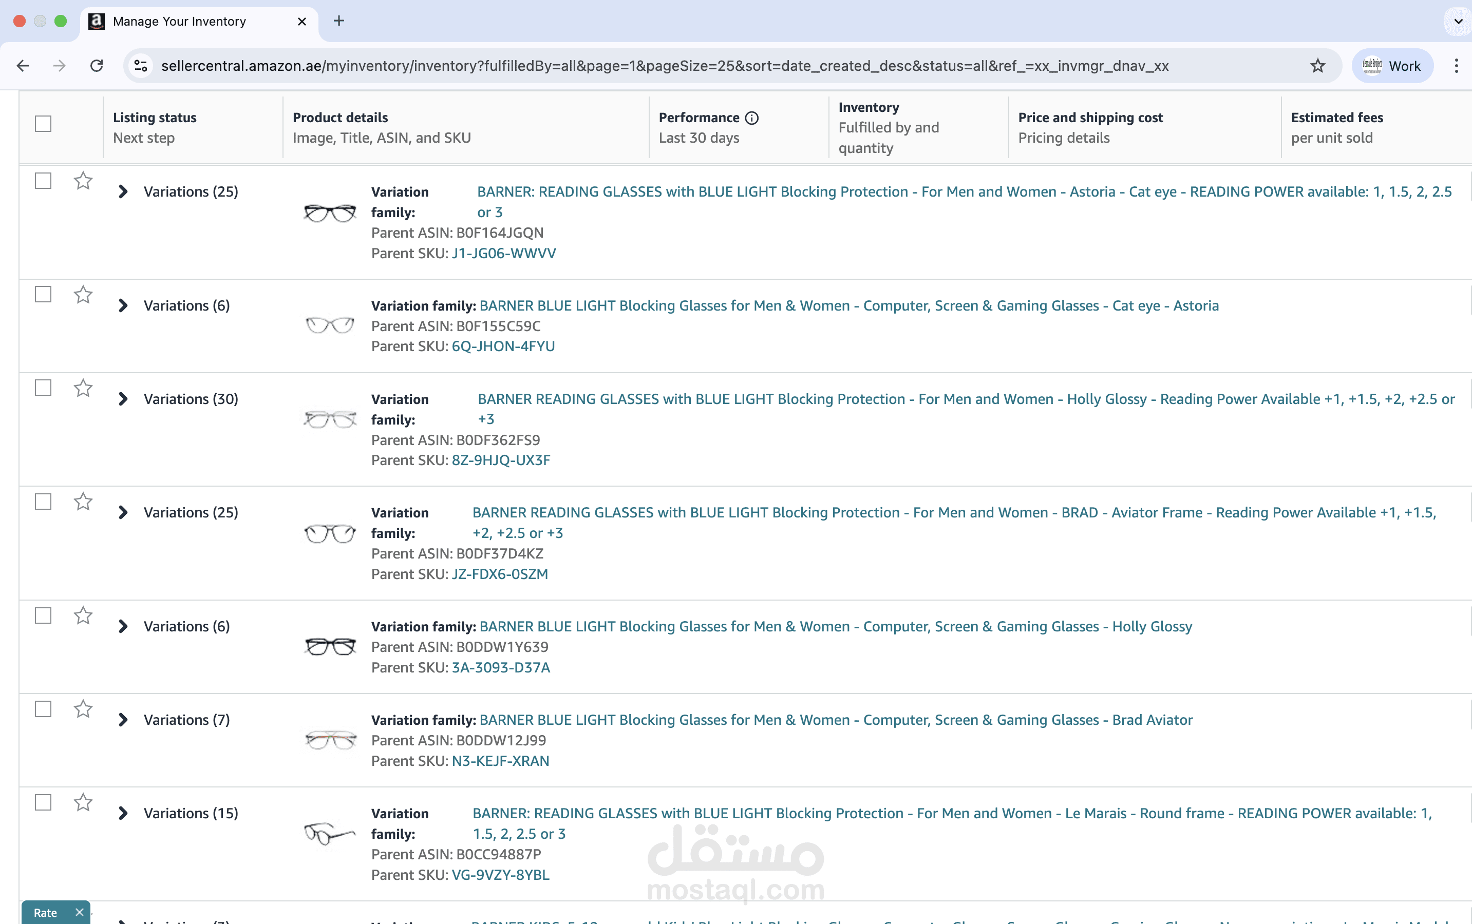Click thumbnail for Le Marais round glasses
The width and height of the screenshot is (1472, 924).
pyautogui.click(x=330, y=833)
